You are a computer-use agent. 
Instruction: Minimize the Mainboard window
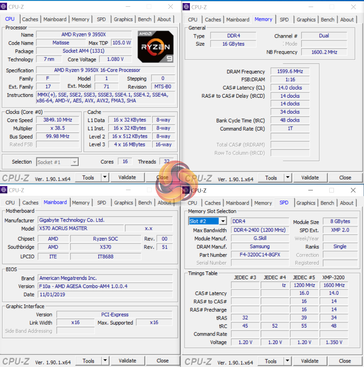pos(128,190)
